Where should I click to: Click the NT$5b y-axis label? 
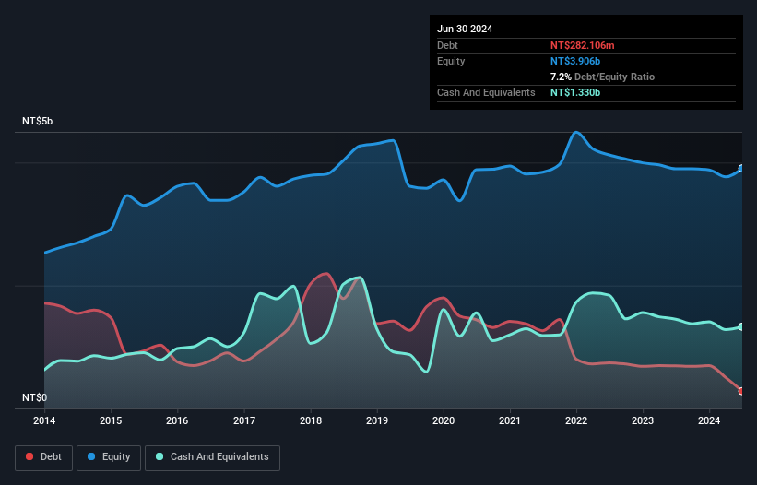pos(37,121)
